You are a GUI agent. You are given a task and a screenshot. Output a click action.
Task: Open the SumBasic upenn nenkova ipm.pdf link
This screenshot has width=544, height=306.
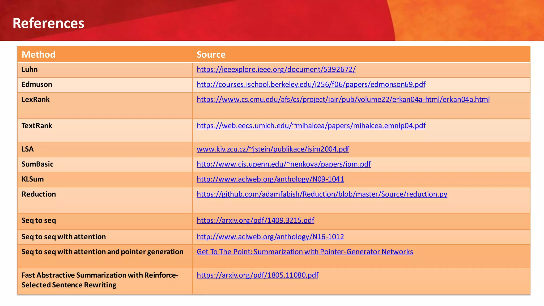pyautogui.click(x=284, y=164)
